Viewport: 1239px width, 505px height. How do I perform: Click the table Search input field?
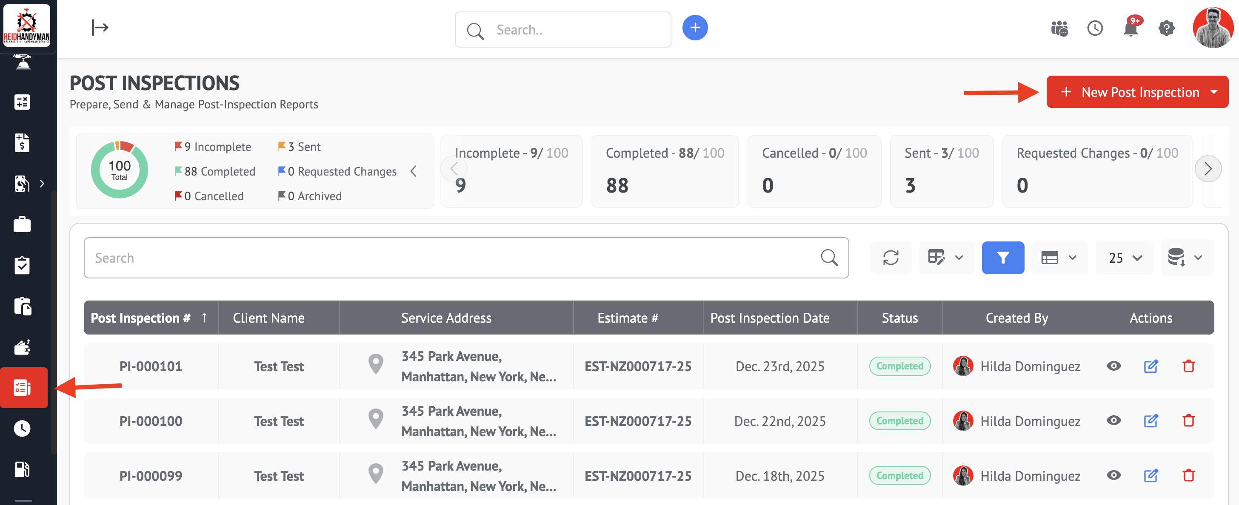(452, 258)
